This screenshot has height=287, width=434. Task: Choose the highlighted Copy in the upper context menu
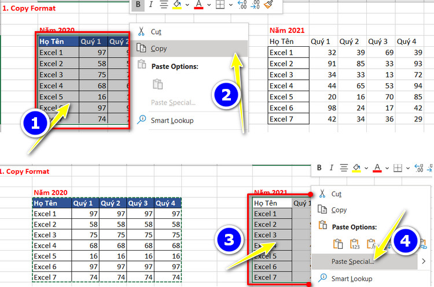tap(159, 49)
